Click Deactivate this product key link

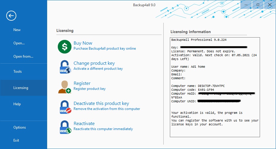click(101, 103)
